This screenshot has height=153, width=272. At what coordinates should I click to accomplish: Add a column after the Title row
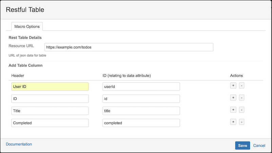click(233, 110)
